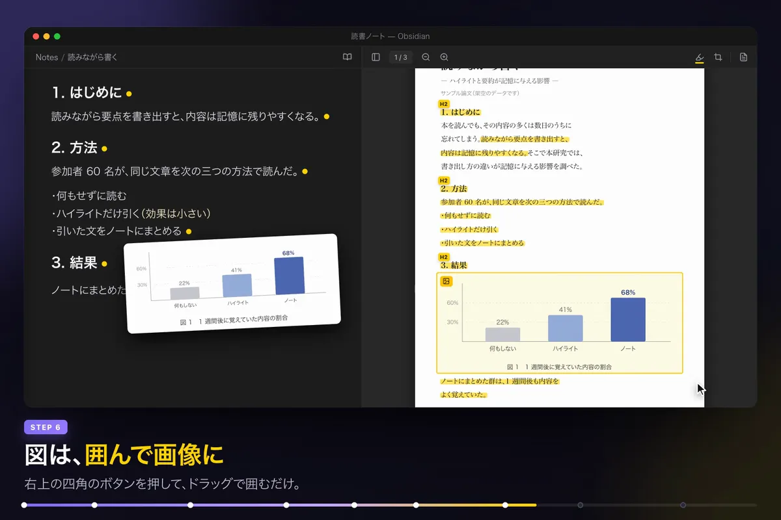This screenshot has width=781, height=520.
Task: Click the yellow dot after 記憶に残りやすくなる。 note line
Action: pyautogui.click(x=327, y=117)
